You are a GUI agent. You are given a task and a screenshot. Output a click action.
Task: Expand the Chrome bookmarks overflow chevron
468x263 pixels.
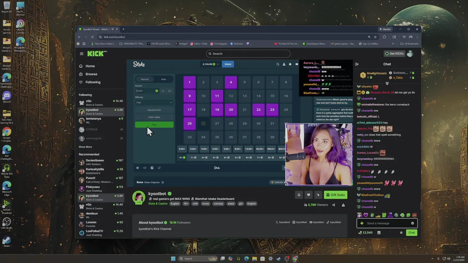point(393,44)
